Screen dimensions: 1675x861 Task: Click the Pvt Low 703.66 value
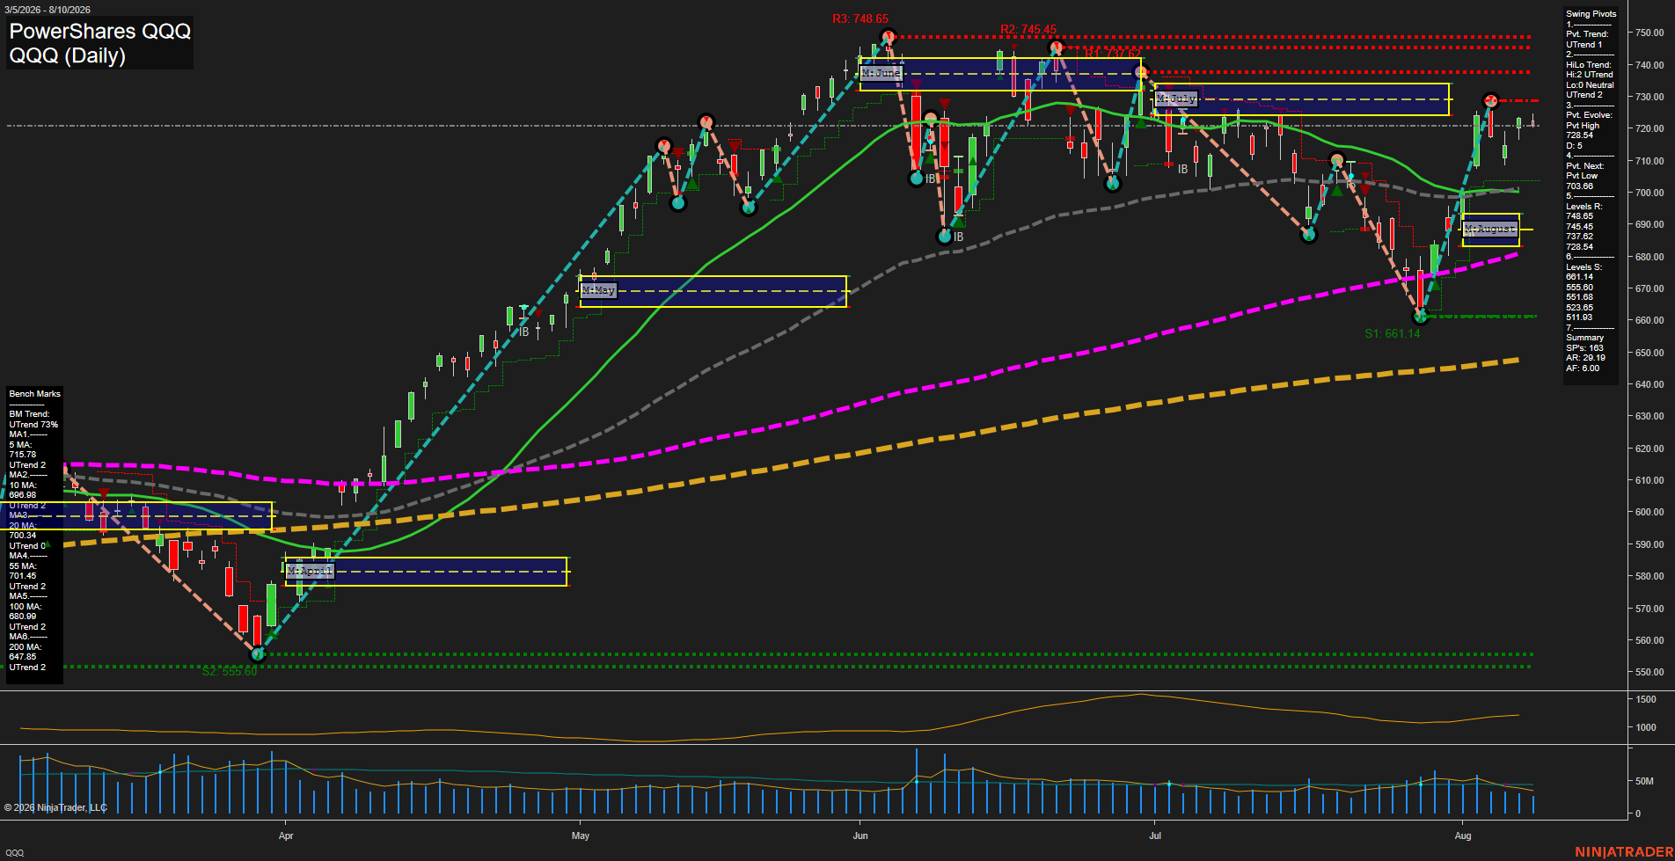pos(1579,186)
